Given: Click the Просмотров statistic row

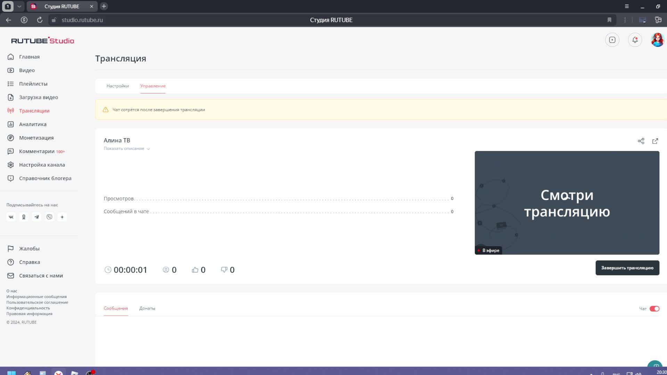Looking at the screenshot, I should [278, 199].
